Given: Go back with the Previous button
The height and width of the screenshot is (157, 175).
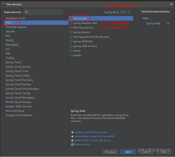Looking at the screenshot, I should click(x=110, y=152).
